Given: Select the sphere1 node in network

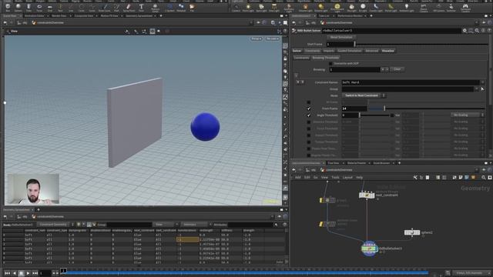Looking at the screenshot, I should 412,232.
